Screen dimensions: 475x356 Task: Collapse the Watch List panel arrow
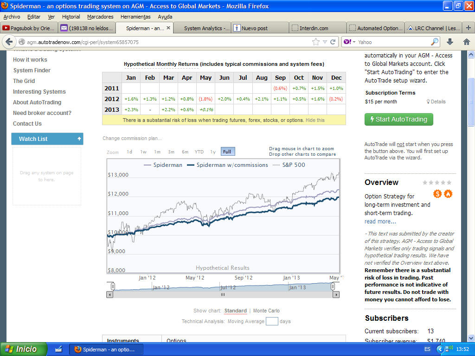point(79,139)
